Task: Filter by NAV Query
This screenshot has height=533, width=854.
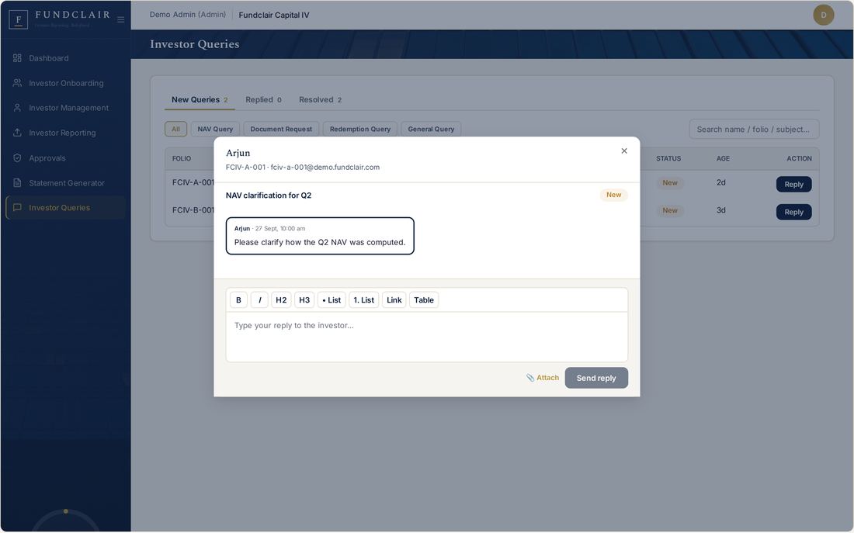Action: [x=215, y=129]
